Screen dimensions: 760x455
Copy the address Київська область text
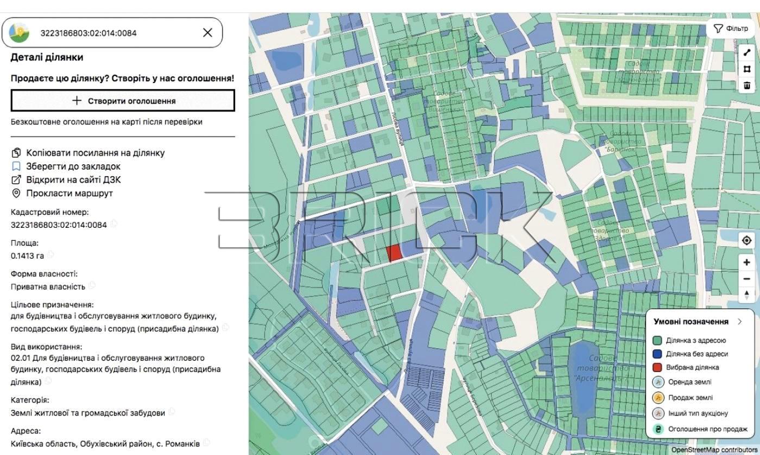[207, 443]
